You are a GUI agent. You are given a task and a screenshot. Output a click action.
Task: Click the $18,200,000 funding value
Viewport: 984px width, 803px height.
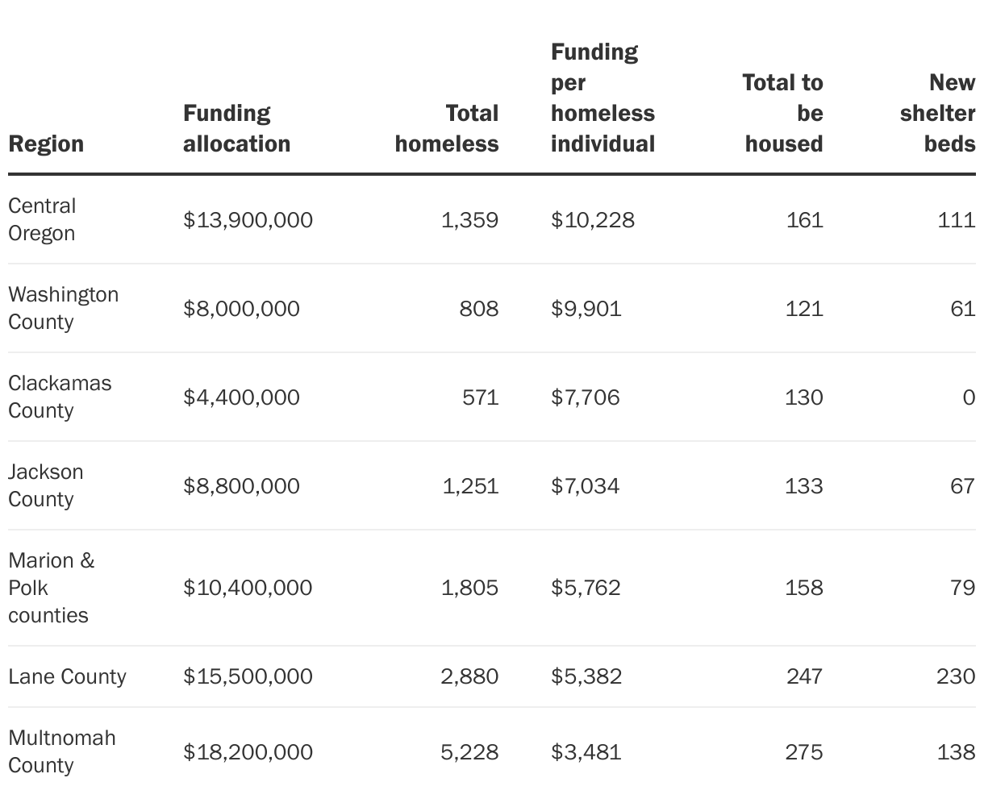pos(248,752)
